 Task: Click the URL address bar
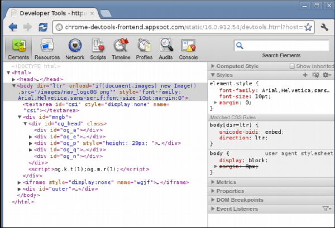point(184,27)
